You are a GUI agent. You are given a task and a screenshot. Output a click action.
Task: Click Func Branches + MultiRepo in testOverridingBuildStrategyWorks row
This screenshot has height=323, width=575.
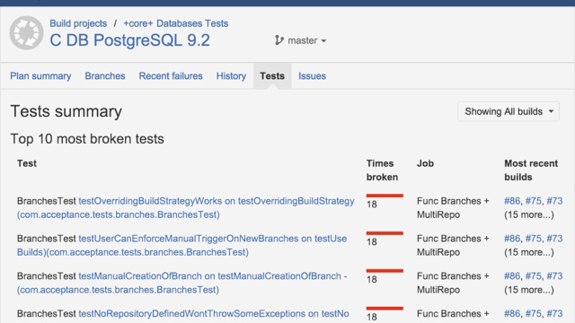coord(453,207)
